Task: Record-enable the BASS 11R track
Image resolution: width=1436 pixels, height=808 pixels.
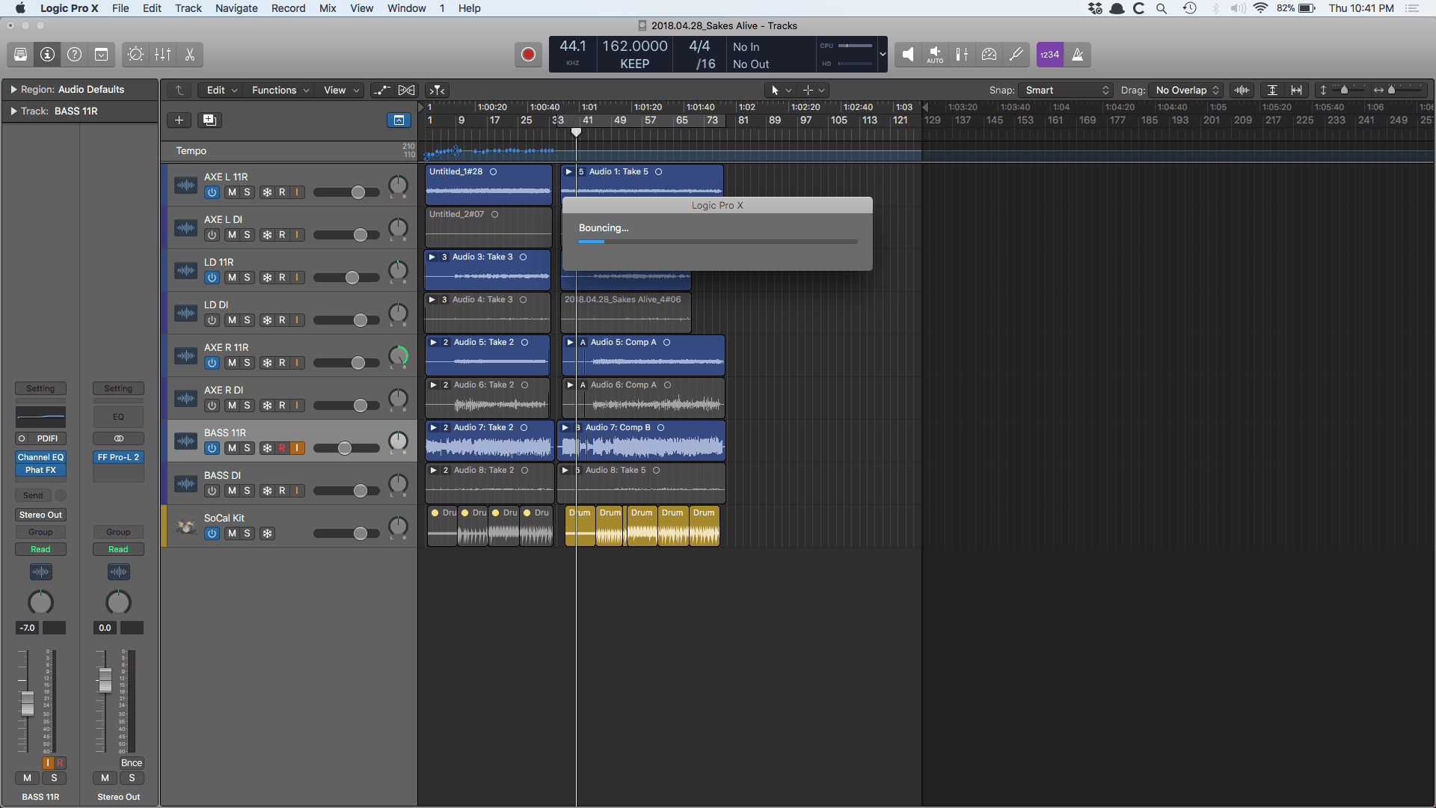Action: [282, 449]
